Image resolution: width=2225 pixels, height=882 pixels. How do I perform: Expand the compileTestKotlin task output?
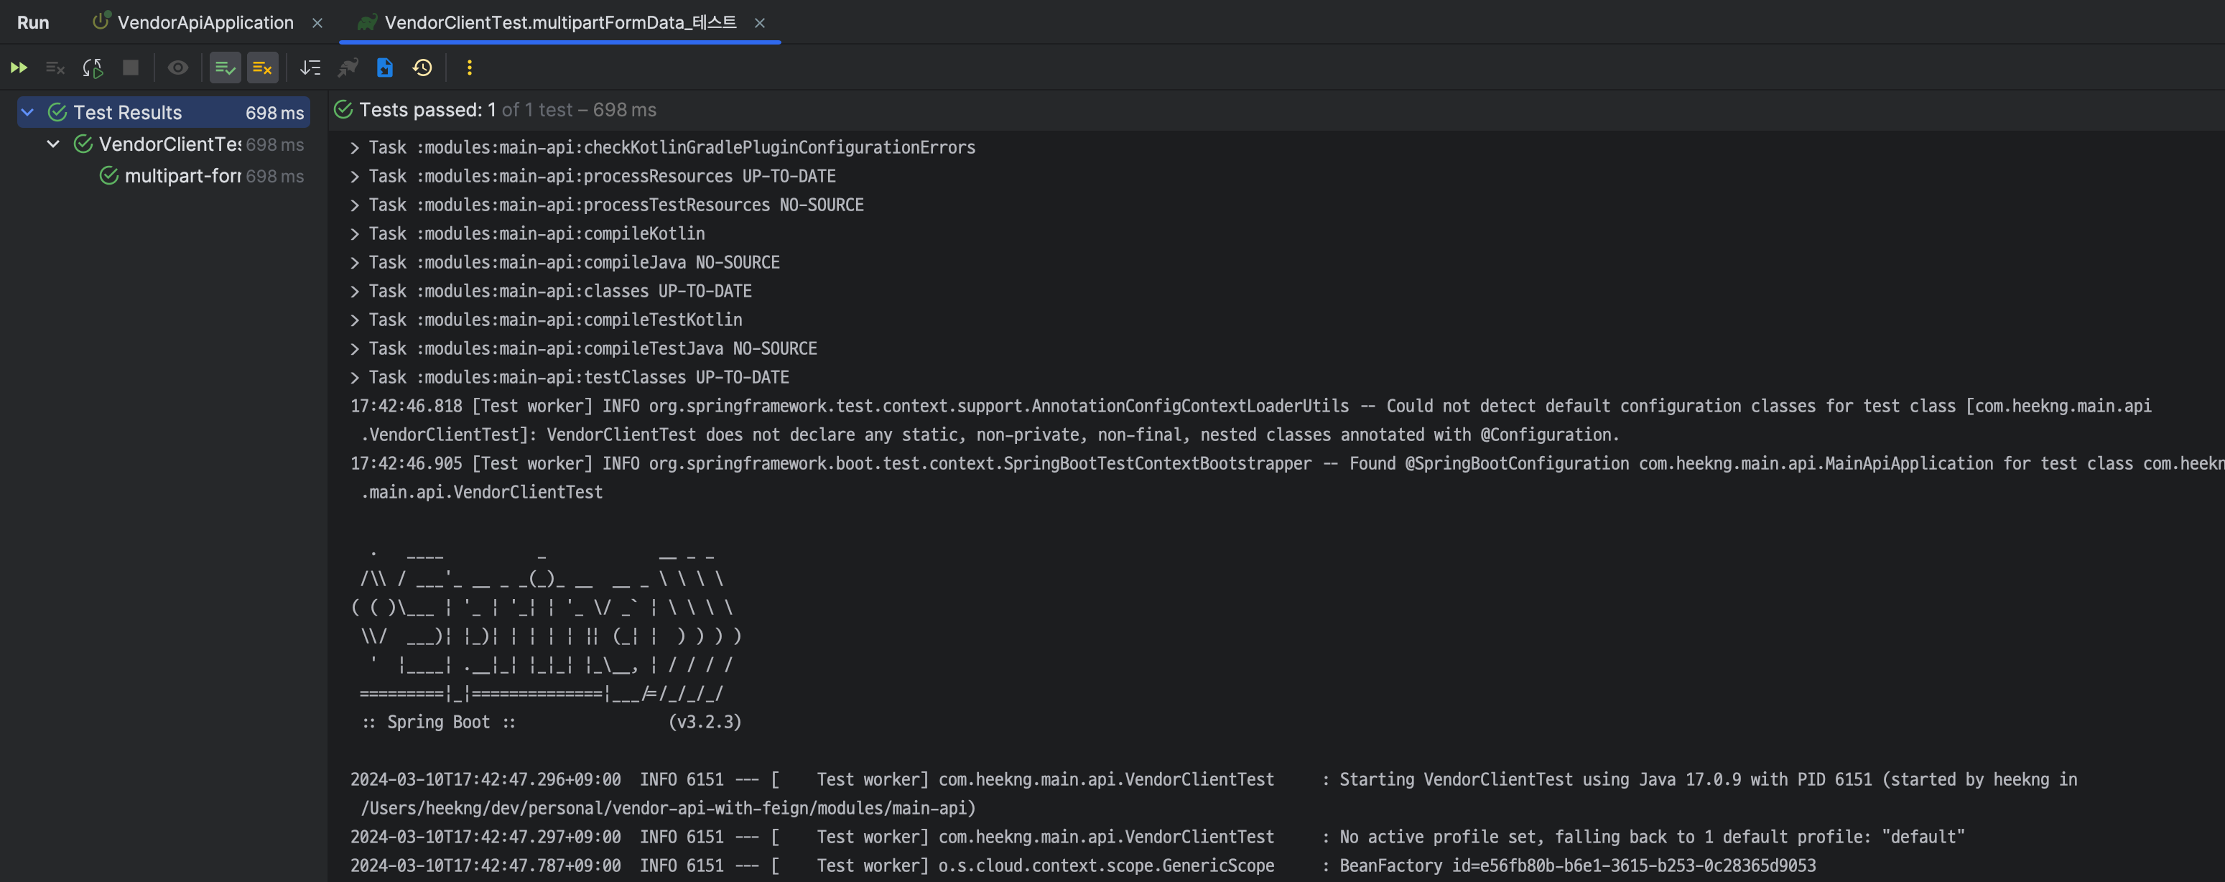354,320
